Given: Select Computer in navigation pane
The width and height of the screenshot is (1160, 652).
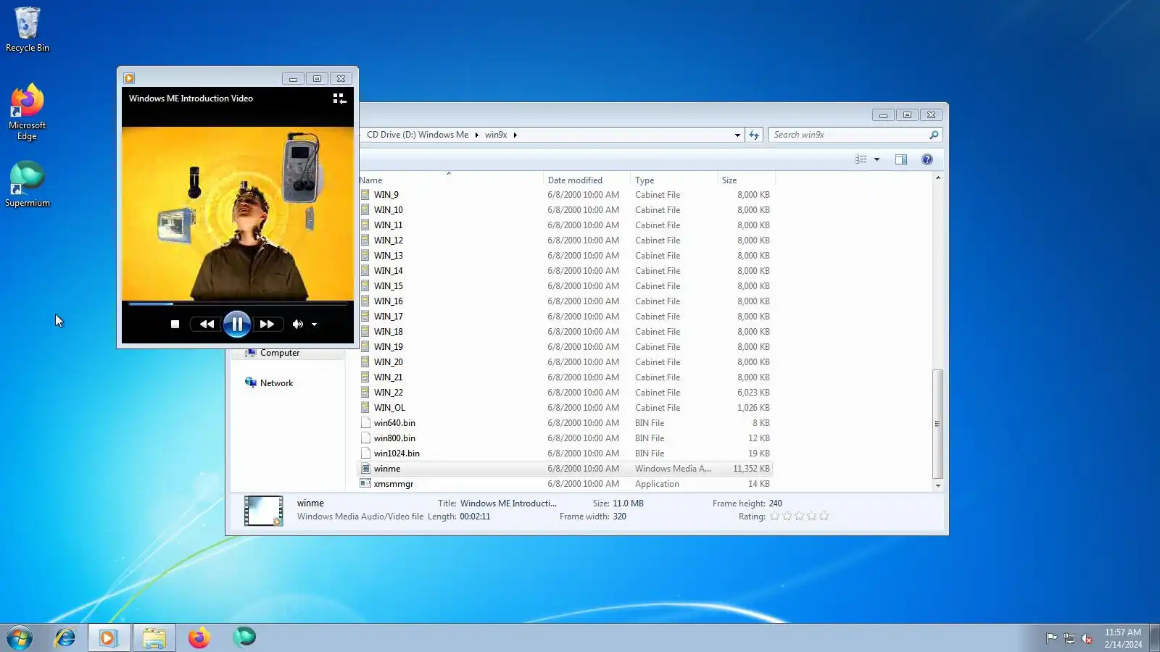Looking at the screenshot, I should [x=280, y=354].
